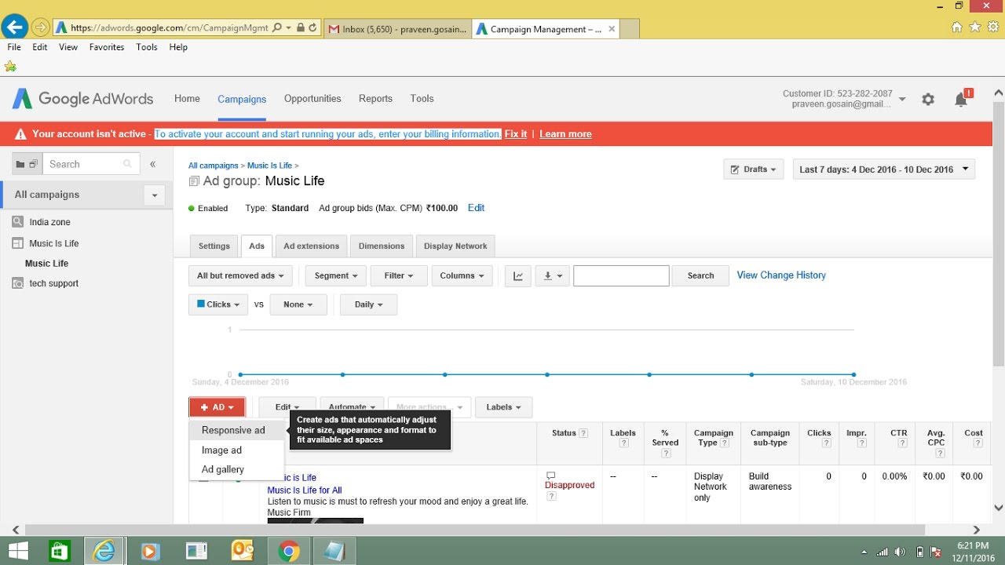Switch to the Settings tab
The width and height of the screenshot is (1005, 565).
tap(214, 246)
